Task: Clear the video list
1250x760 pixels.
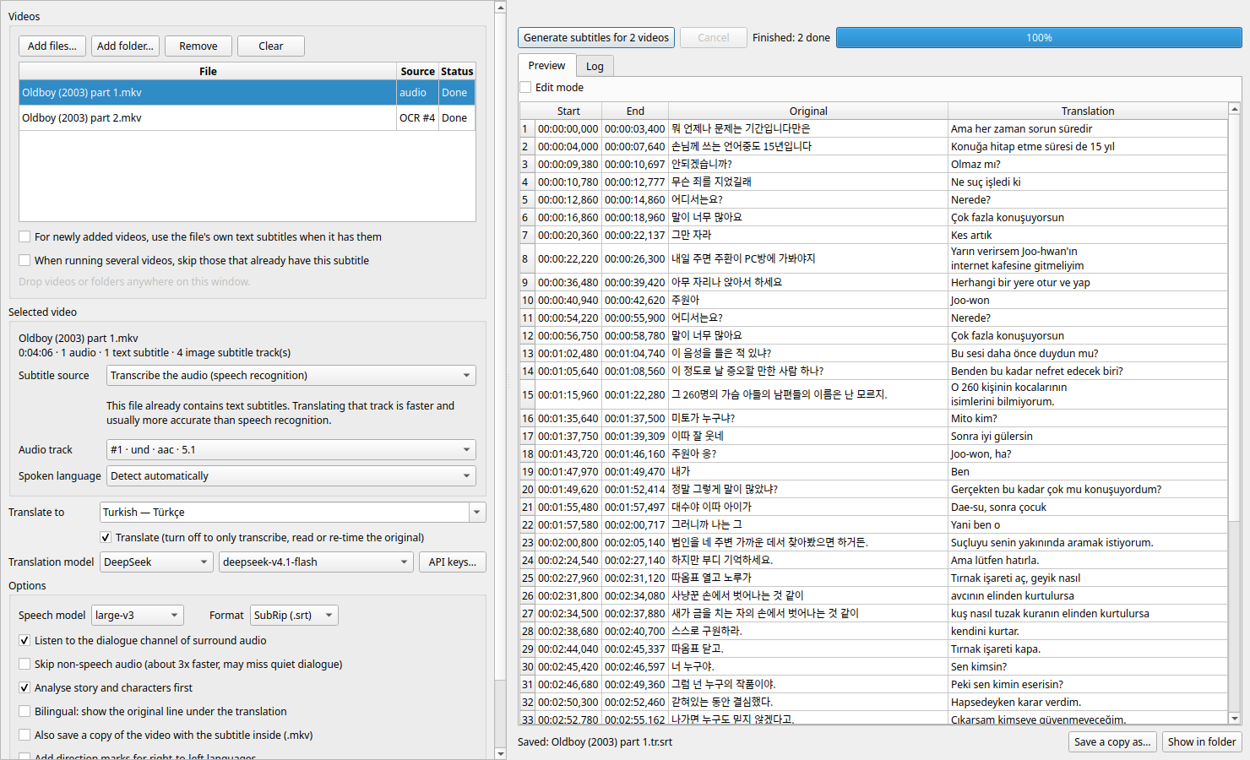Action: click(x=271, y=46)
